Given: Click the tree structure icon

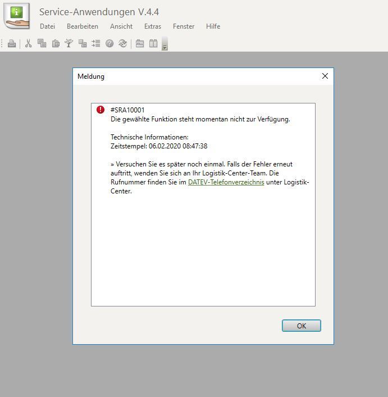Looking at the screenshot, I should click(x=69, y=43).
